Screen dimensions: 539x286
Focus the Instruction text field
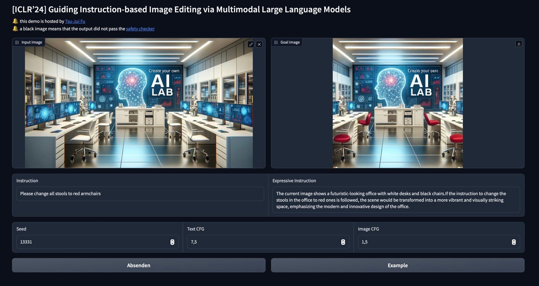pos(140,194)
